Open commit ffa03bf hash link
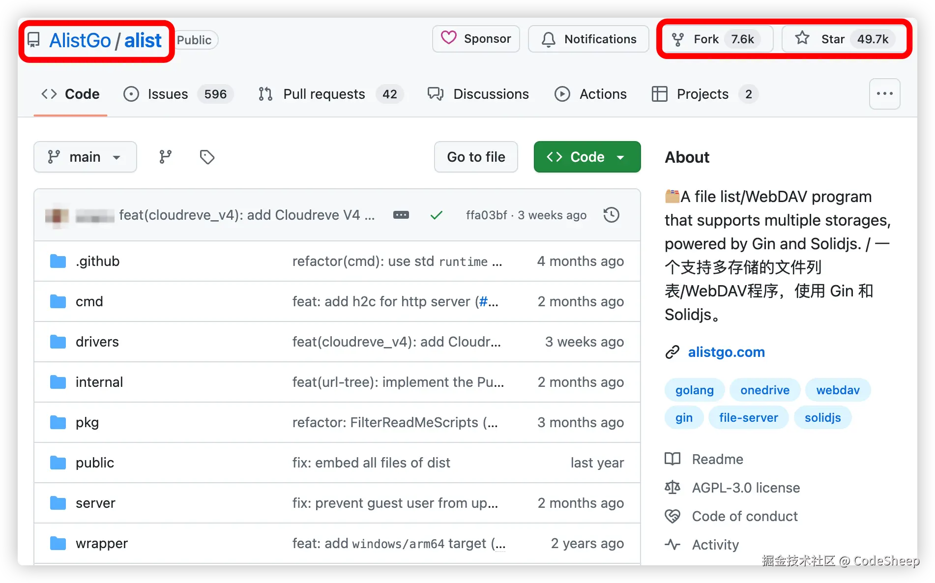Screen dimensions: 935x583 click(486, 215)
